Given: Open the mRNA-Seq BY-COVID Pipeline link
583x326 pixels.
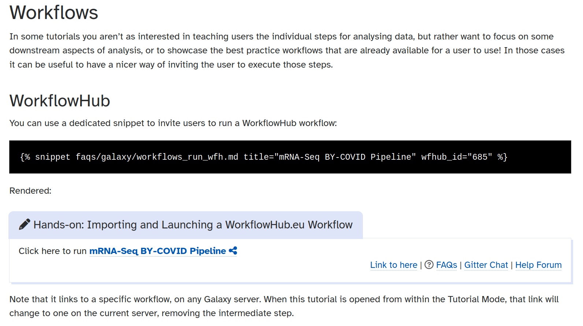Looking at the screenshot, I should tap(157, 251).
